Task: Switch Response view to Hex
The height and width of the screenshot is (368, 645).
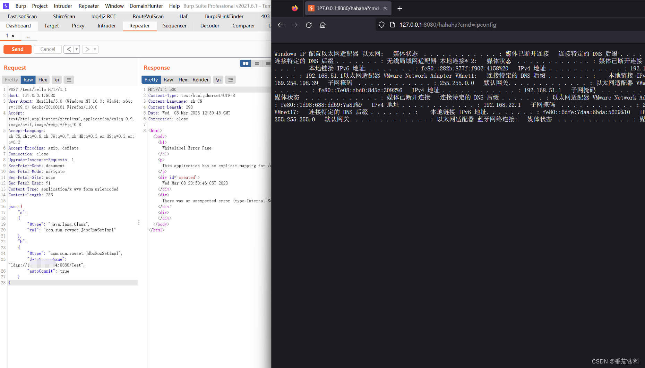Action: [x=183, y=80]
